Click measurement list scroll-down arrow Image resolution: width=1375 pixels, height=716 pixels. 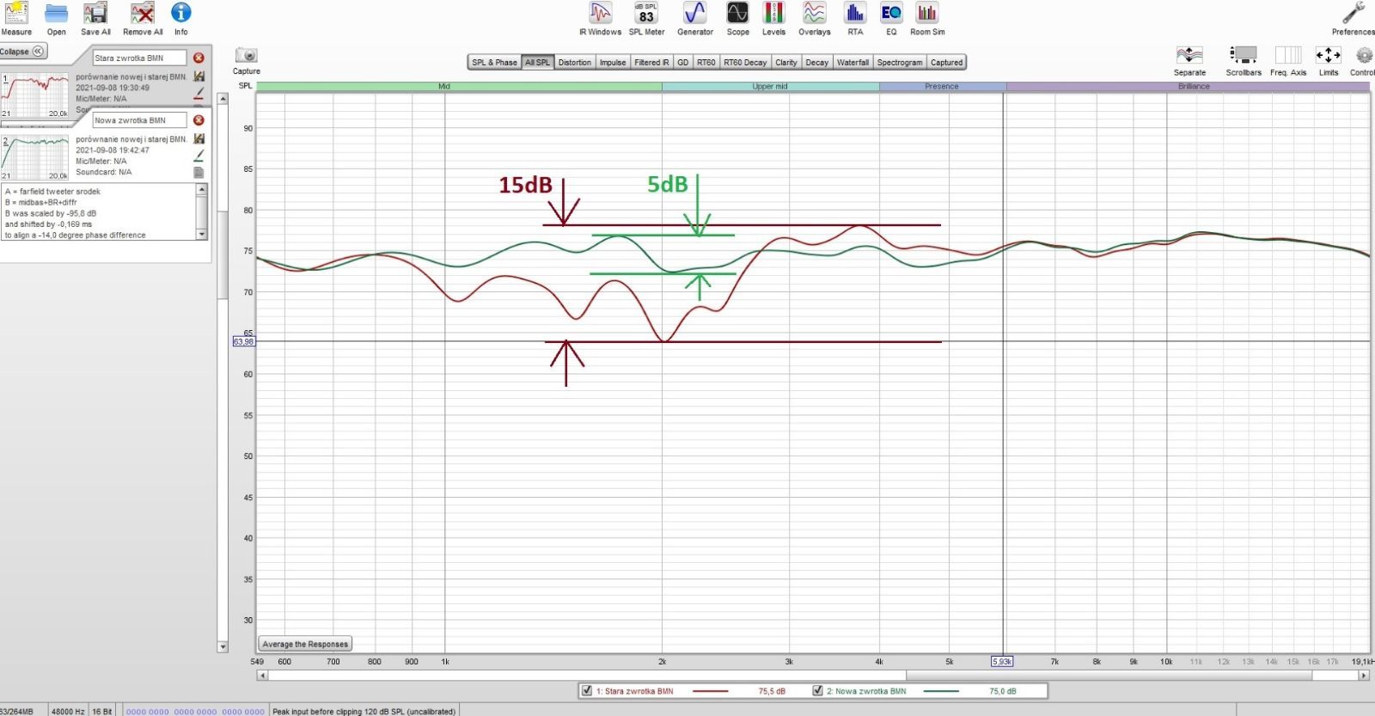[223, 647]
